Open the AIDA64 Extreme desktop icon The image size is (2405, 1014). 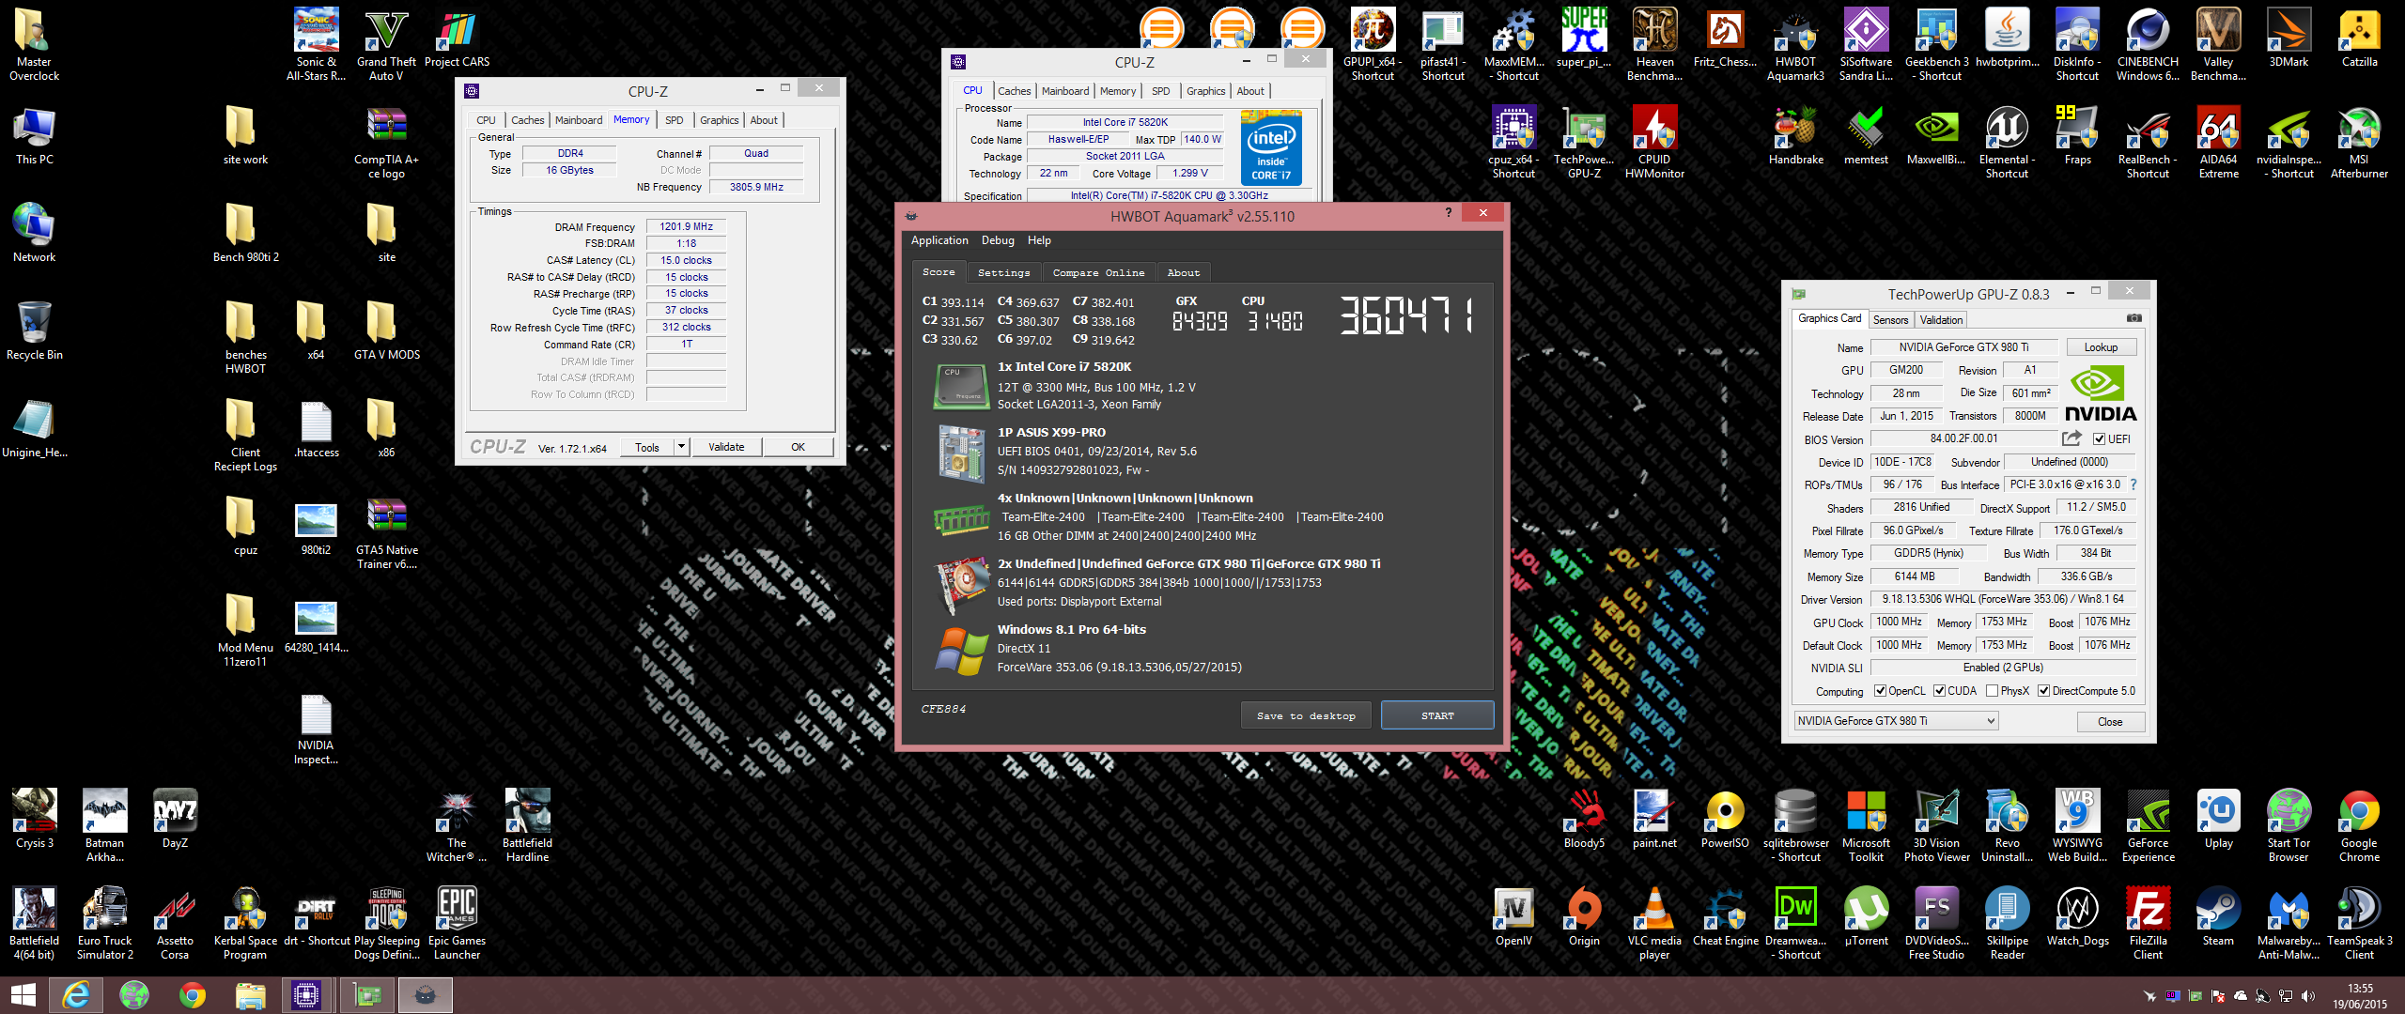2218,142
